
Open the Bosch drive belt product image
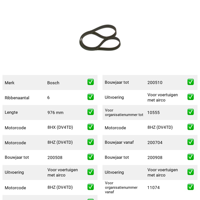(x=100, y=37)
